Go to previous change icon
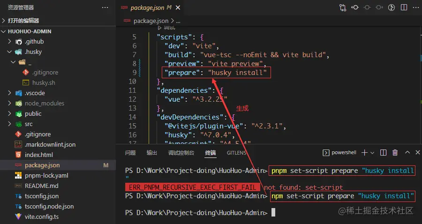 pyautogui.click(x=355, y=7)
